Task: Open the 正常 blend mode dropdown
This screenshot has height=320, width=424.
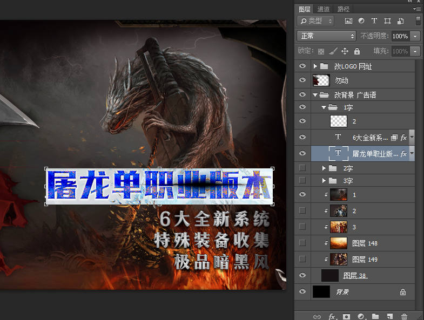Action: pyautogui.click(x=326, y=36)
